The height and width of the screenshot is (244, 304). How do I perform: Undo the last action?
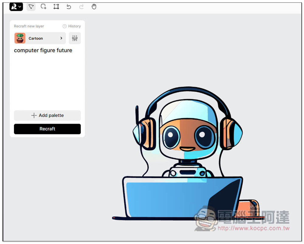(x=69, y=7)
